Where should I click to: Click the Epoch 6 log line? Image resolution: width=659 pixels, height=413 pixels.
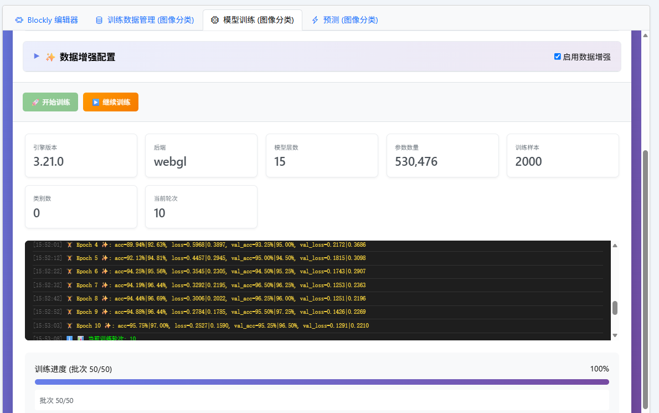point(318,272)
